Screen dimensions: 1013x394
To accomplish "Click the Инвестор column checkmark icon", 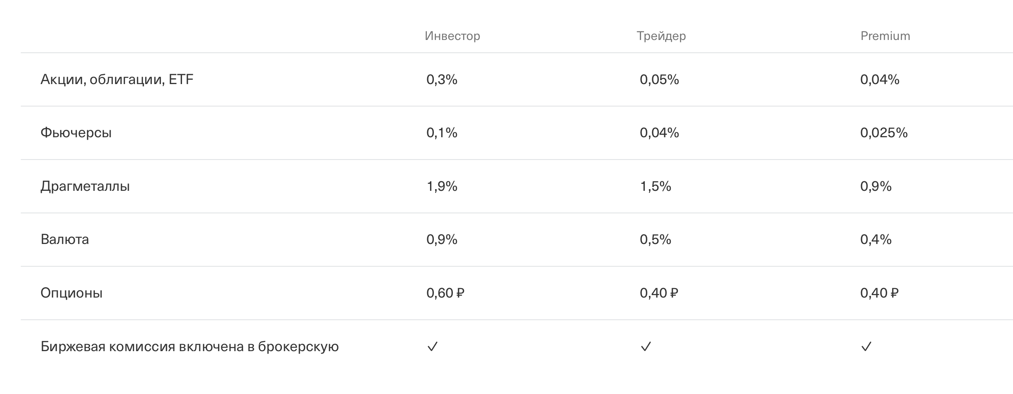I will coord(432,347).
